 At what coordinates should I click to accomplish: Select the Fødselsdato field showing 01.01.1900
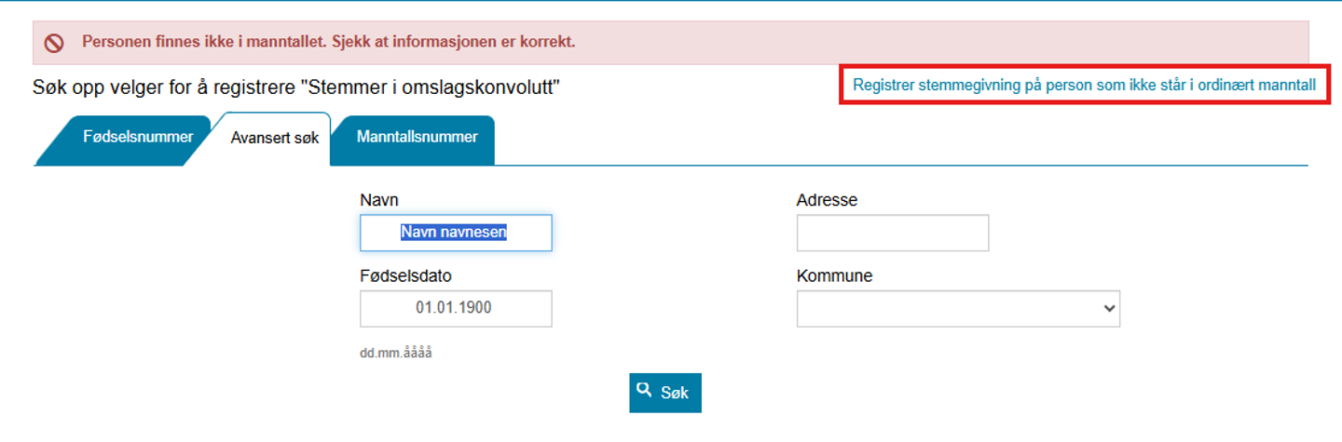pyautogui.click(x=456, y=308)
